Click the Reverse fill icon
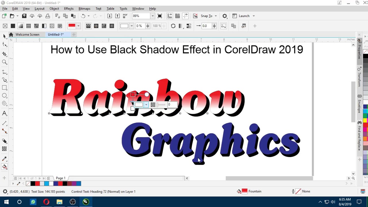Viewport: 368px width, 207px height. (173, 26)
